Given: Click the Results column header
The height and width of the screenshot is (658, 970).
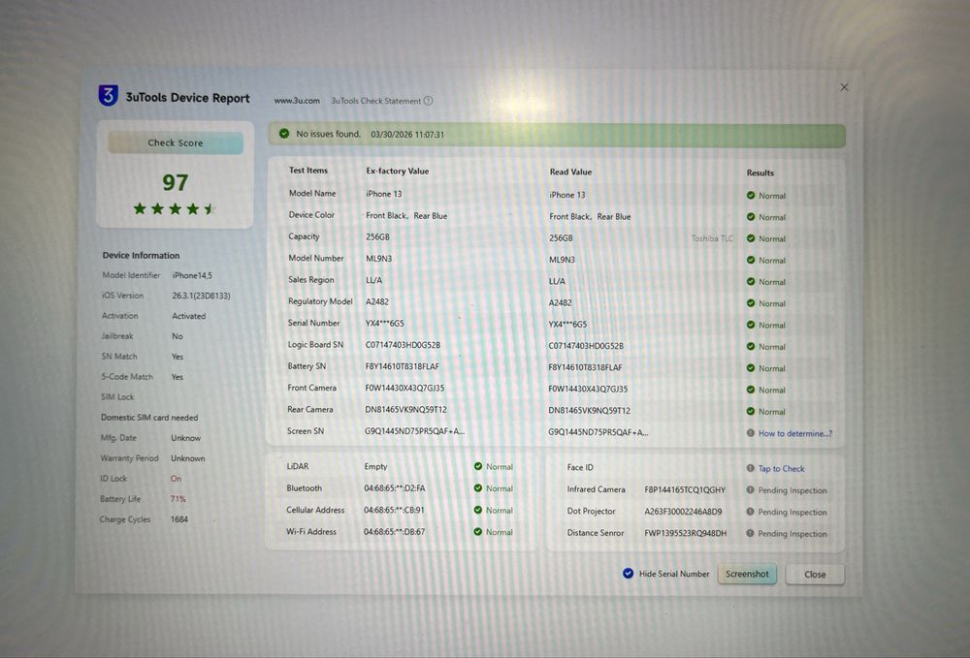Looking at the screenshot, I should [760, 173].
